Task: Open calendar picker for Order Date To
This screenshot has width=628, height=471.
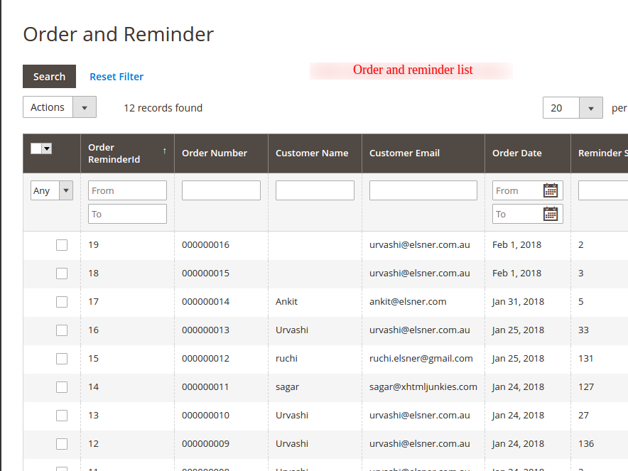Action: point(551,214)
